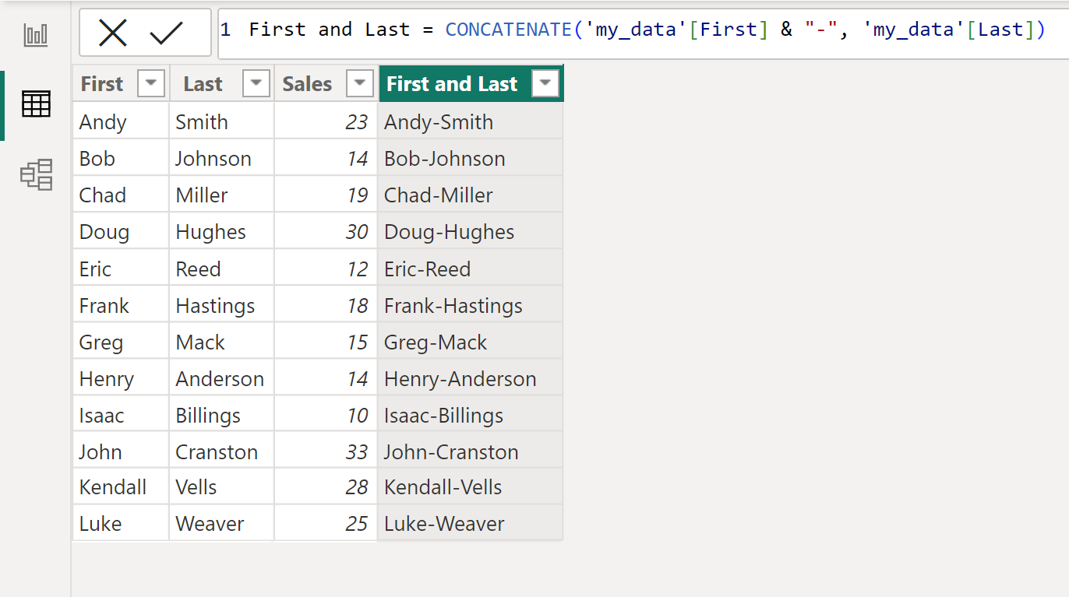Click the Sales value 15
The image size is (1069, 597).
pyautogui.click(x=326, y=342)
